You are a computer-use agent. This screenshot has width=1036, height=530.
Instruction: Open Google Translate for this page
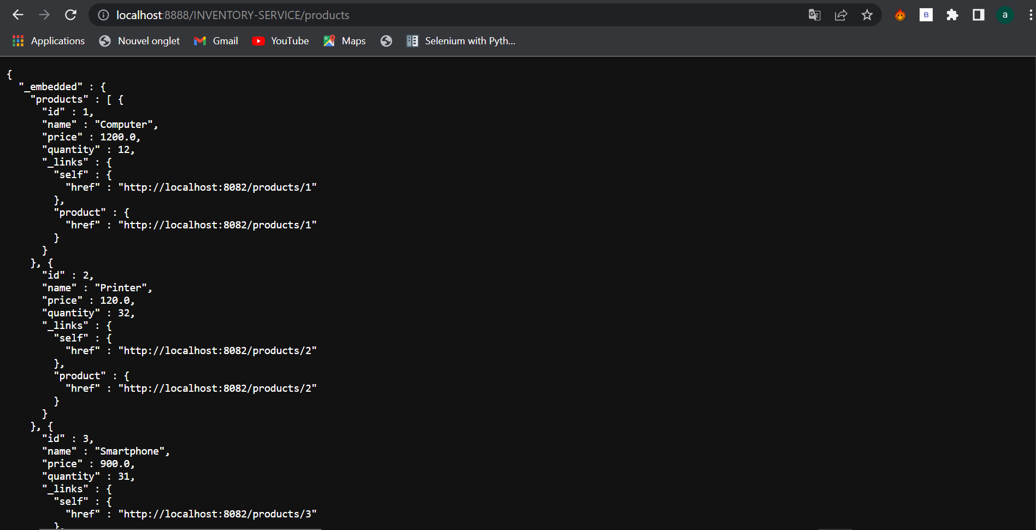(x=814, y=15)
